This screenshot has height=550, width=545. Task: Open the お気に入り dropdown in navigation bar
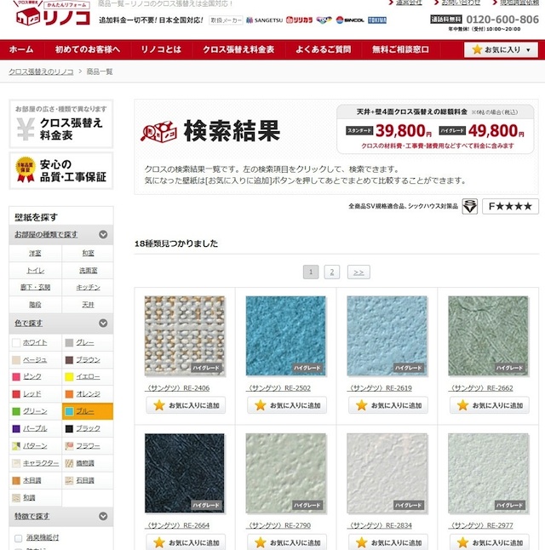click(x=502, y=49)
